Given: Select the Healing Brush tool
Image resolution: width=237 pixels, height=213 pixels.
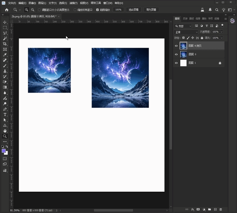Looking at the screenshot, I should (5, 60).
